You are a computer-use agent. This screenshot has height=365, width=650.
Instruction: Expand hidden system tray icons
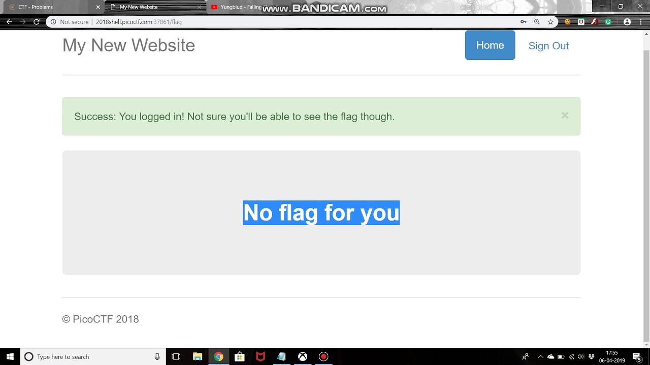tap(540, 356)
